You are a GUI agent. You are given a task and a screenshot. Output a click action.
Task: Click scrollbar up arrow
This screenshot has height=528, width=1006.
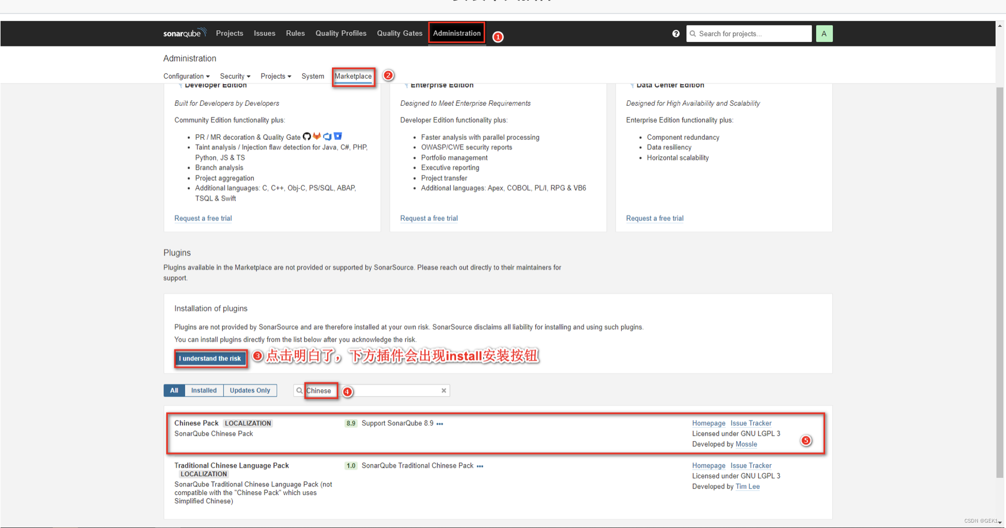tap(1000, 25)
